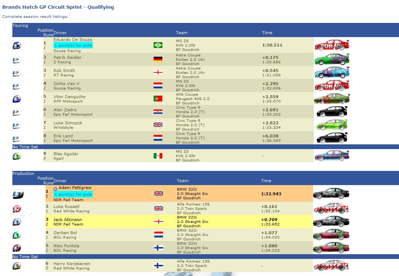Click the Touring pole point badge
Viewport: 399px width, 276px height.
[73, 45]
